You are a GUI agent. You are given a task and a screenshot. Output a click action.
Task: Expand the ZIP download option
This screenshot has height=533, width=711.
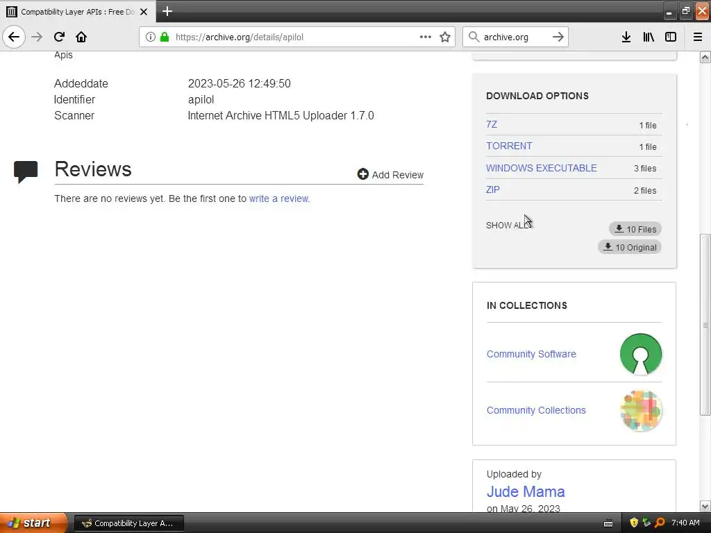[493, 189]
